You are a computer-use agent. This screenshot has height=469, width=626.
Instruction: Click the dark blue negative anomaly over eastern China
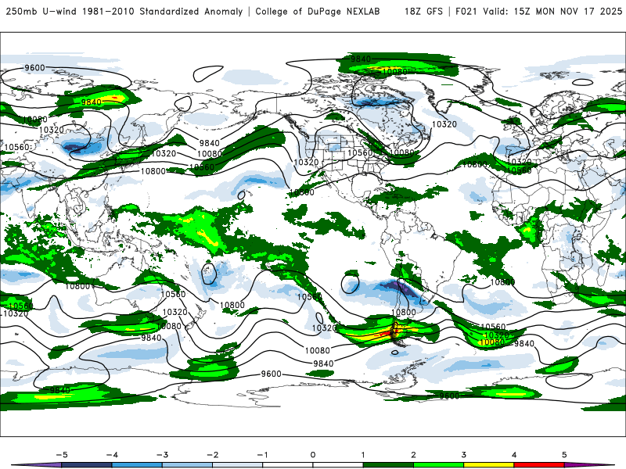pyautogui.click(x=74, y=148)
